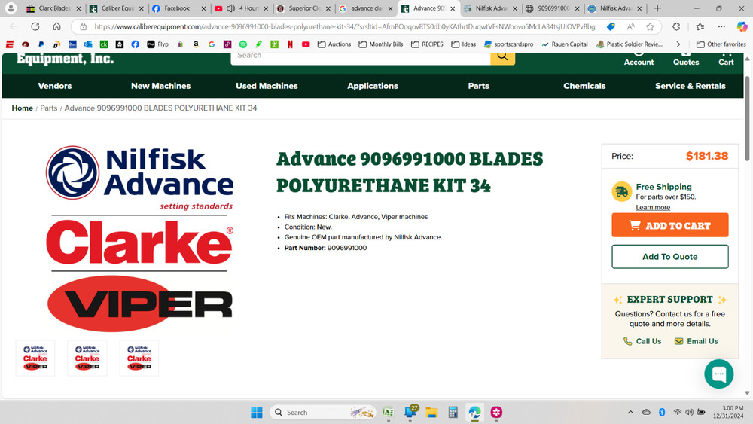Open the Service & Rentals navigation menu
753x424 pixels.
[690, 86]
